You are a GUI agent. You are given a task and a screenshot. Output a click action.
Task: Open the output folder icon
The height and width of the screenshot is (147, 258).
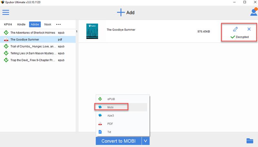250,141
